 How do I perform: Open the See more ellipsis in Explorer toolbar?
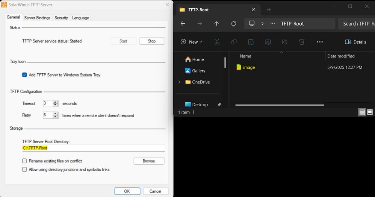[320, 42]
